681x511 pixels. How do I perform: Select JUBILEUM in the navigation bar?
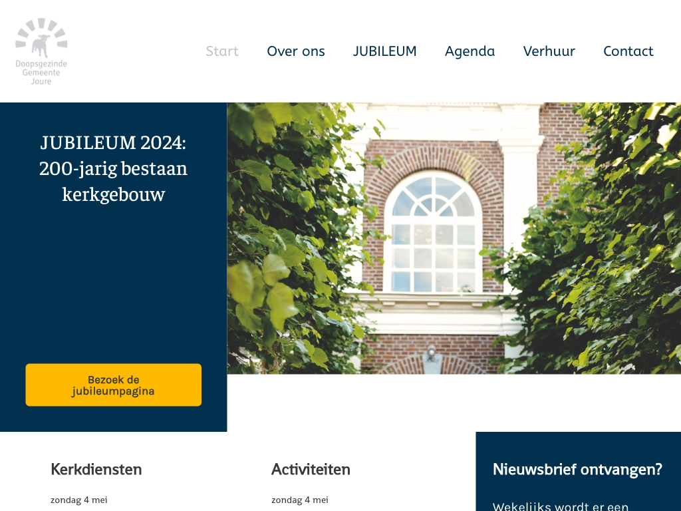pyautogui.click(x=385, y=51)
